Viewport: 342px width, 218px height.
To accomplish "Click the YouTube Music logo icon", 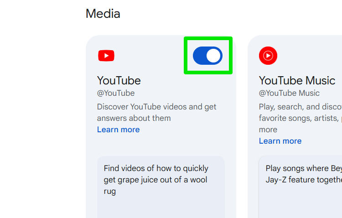I will (268, 56).
